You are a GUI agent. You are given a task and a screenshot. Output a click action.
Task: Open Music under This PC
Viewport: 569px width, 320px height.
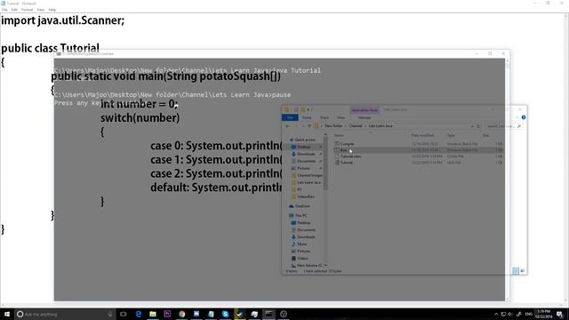pyautogui.click(x=302, y=244)
